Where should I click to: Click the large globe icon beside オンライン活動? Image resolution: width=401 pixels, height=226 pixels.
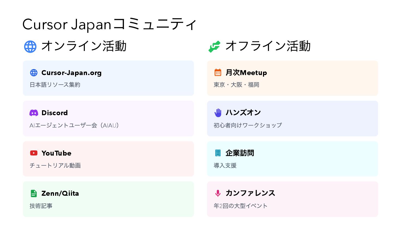pos(30,47)
